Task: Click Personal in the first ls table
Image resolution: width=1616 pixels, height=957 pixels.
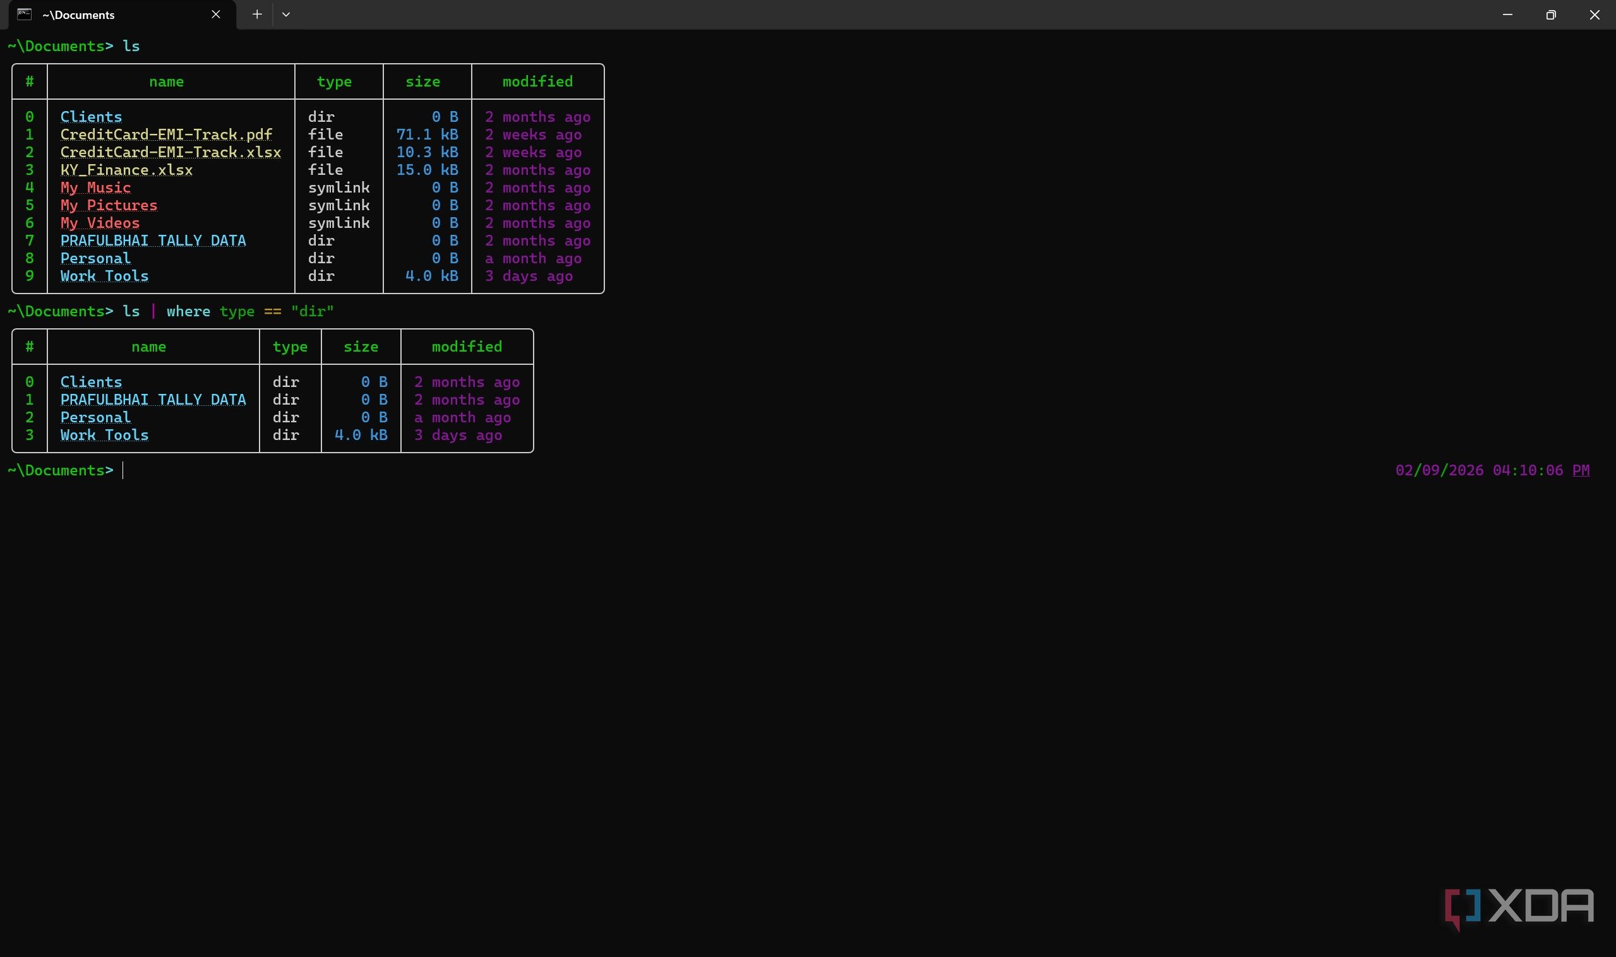Action: pos(95,259)
